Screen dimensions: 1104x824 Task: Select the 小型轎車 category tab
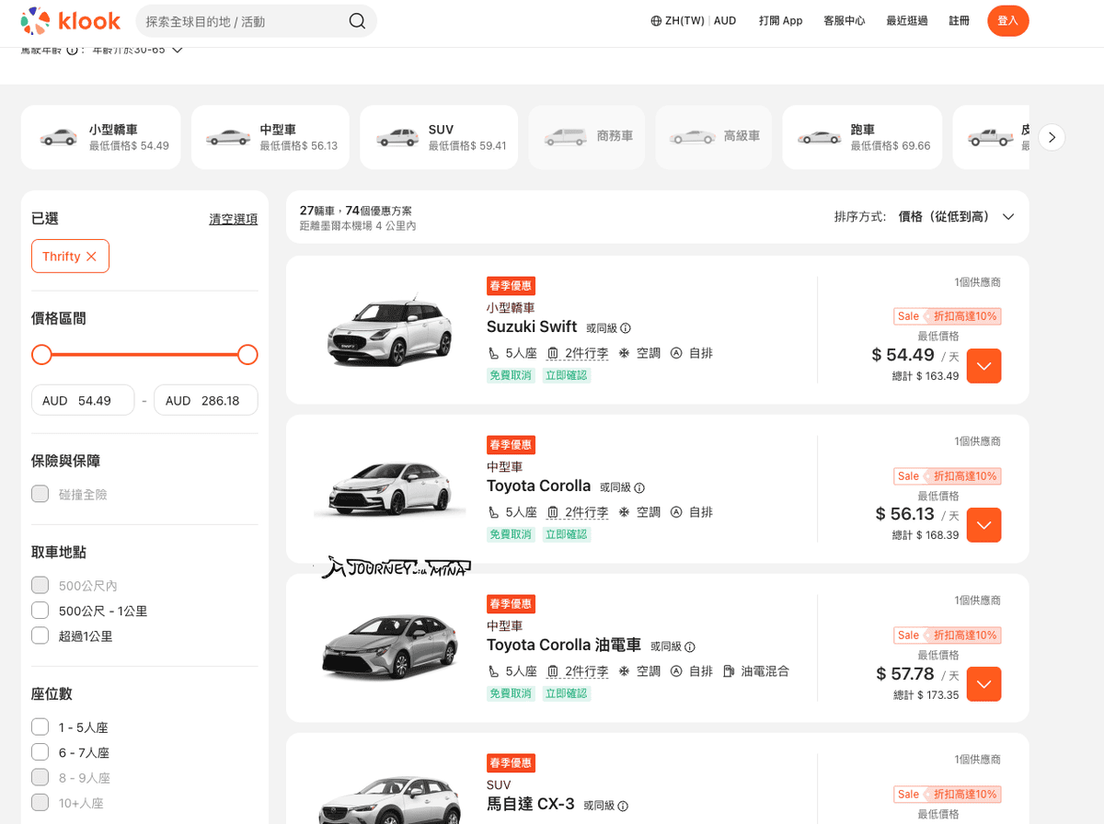(101, 137)
